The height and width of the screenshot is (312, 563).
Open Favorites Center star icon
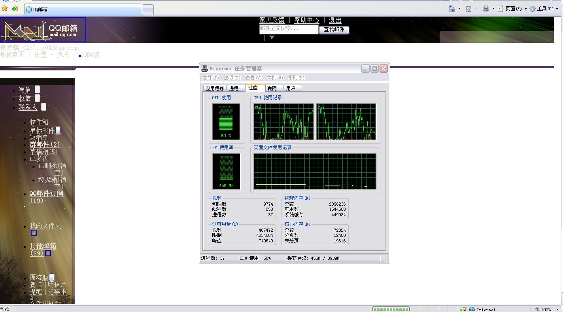click(x=5, y=8)
